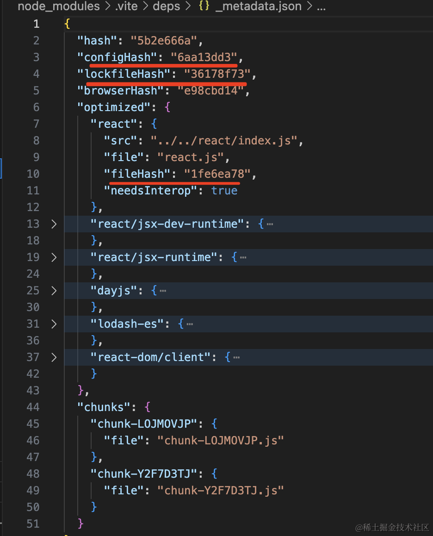Click the "optimized" key
This screenshot has width=433, height=536.
[114, 107]
